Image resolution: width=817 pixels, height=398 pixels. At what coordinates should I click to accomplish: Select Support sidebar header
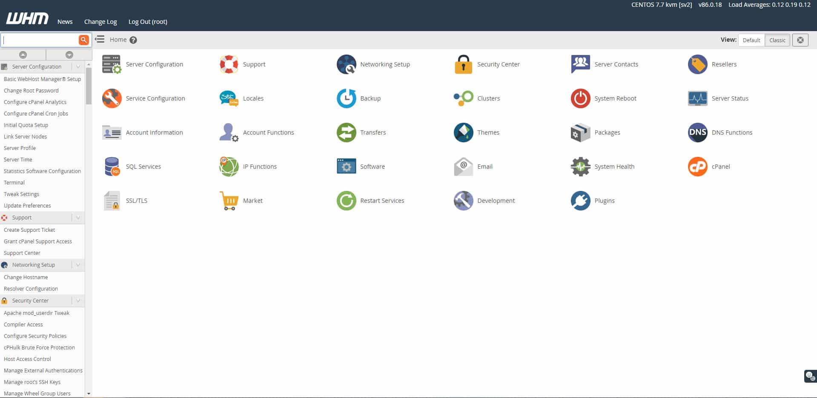[22, 217]
